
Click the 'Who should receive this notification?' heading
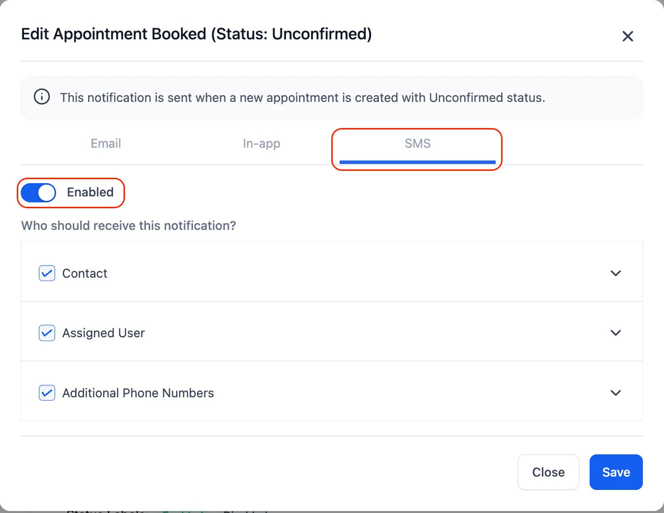pyautogui.click(x=128, y=225)
